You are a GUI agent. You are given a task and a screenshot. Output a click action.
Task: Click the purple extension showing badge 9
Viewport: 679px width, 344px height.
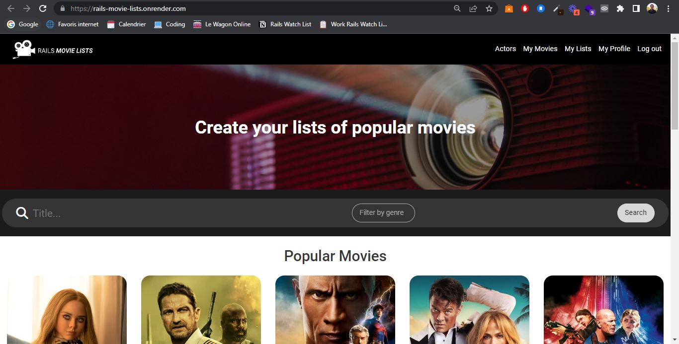click(x=590, y=8)
